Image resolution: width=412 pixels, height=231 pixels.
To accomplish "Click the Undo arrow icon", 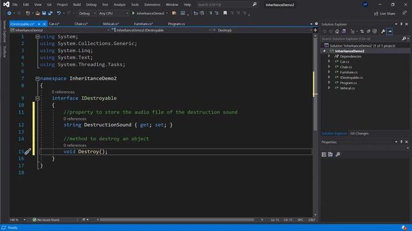I will 59,13.
